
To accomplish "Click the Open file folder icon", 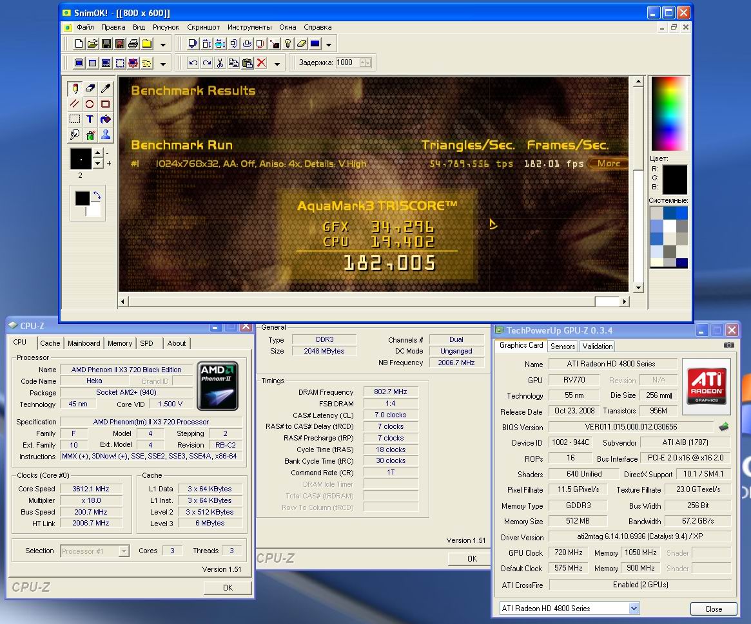I will click(x=92, y=44).
